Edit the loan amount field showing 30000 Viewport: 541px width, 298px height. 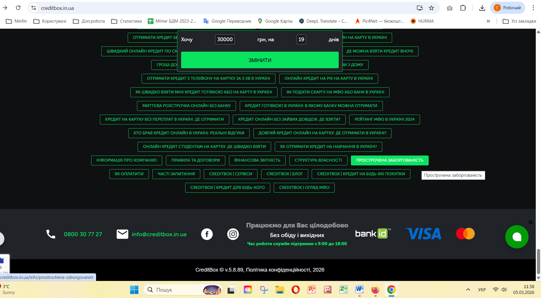click(225, 39)
